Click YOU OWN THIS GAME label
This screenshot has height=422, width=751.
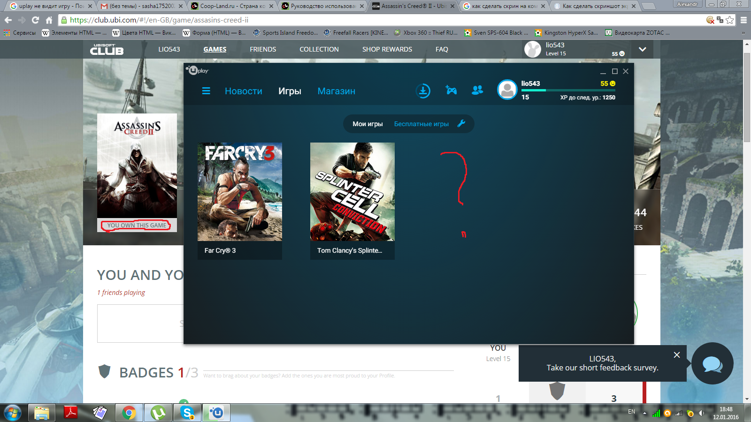tap(137, 225)
